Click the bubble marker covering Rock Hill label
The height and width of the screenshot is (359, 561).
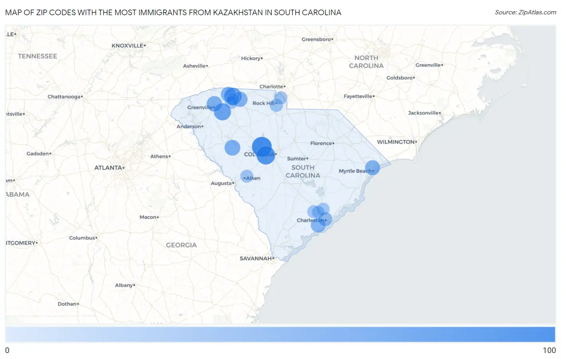[276, 105]
